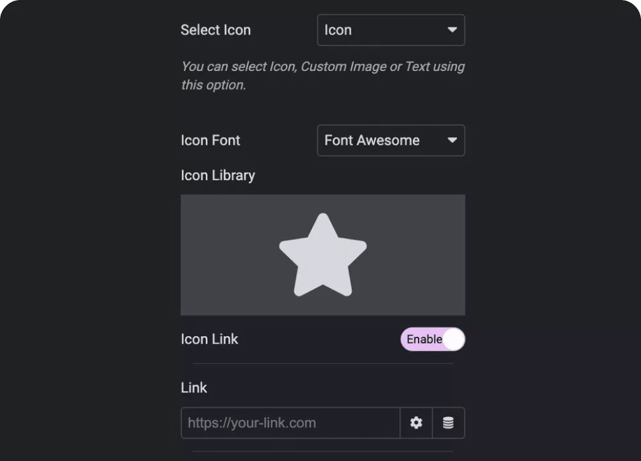Screen dimensions: 641x461
Task: Click the 'Icon' value in the first dropdown
Action: [338, 30]
